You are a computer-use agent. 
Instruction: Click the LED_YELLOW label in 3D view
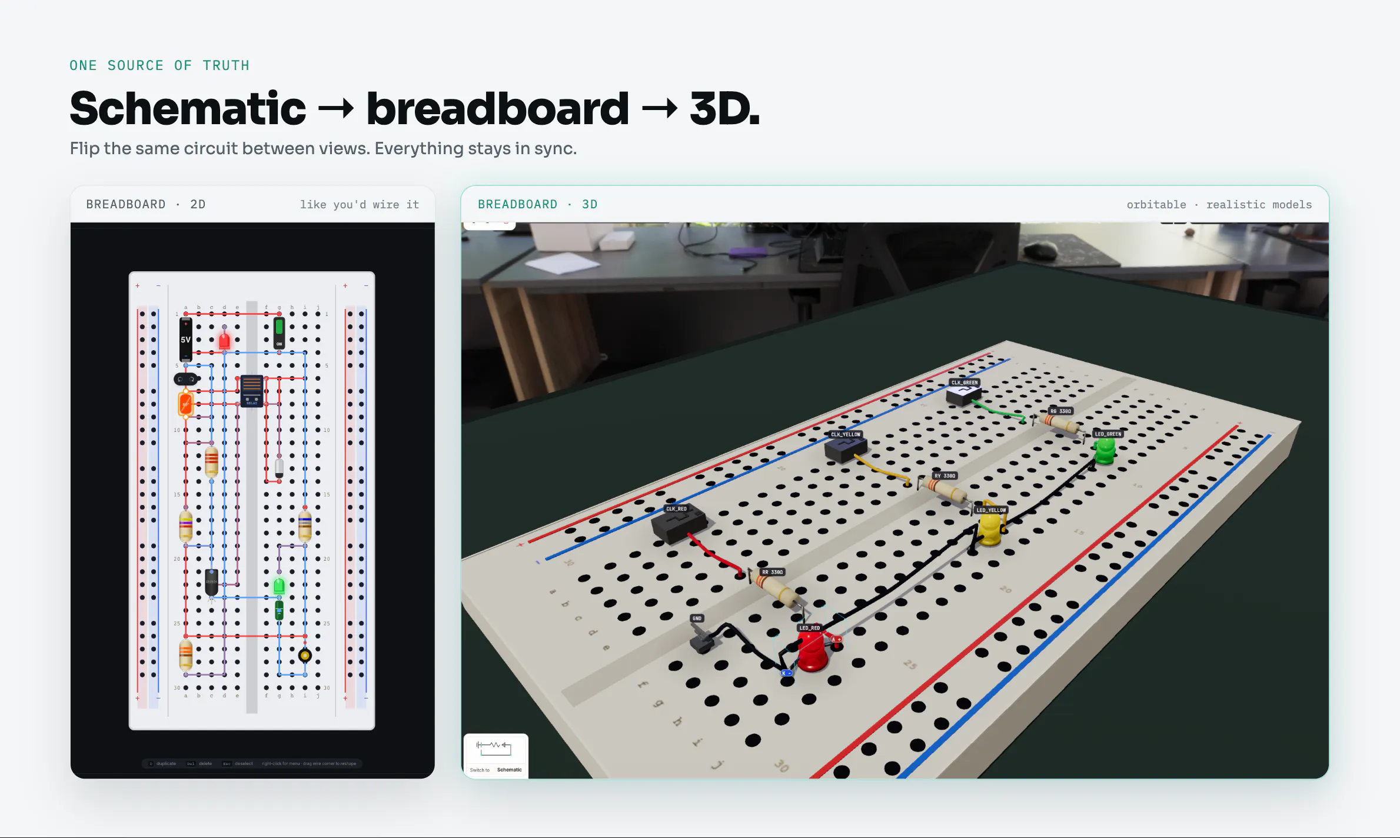point(991,510)
